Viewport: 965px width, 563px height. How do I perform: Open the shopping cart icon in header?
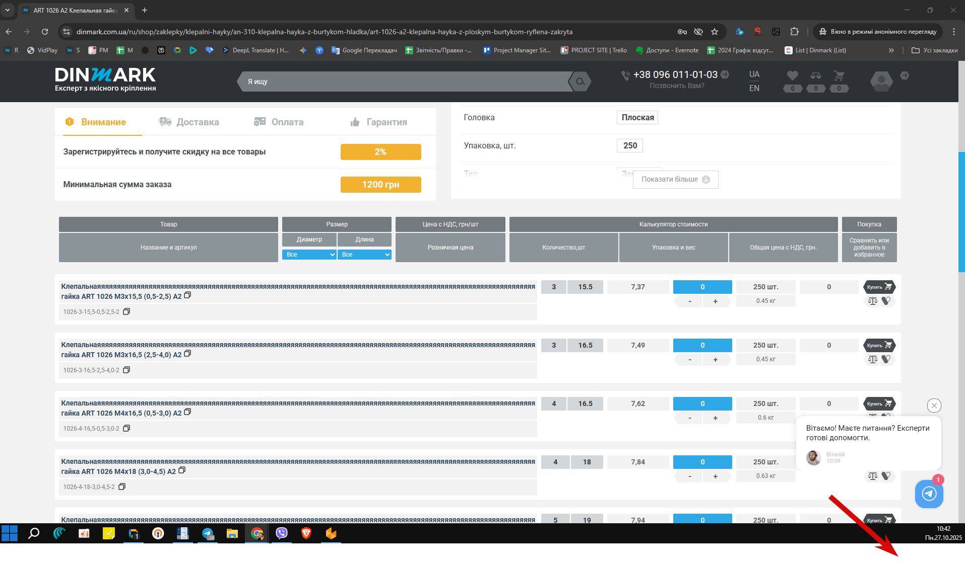click(x=839, y=76)
